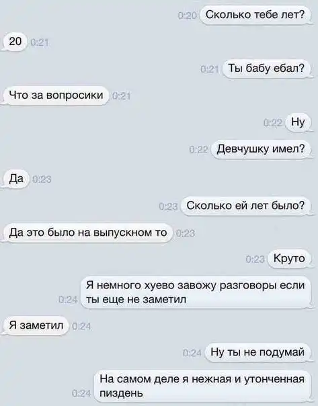318x406 pixels.
Task: Tap the 0:23 timestamp next to 'Да'
Action: pyautogui.click(x=42, y=179)
